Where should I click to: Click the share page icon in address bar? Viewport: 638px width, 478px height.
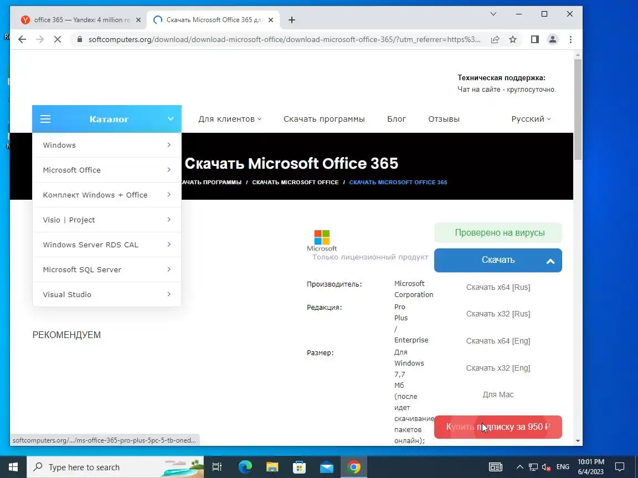click(x=495, y=39)
